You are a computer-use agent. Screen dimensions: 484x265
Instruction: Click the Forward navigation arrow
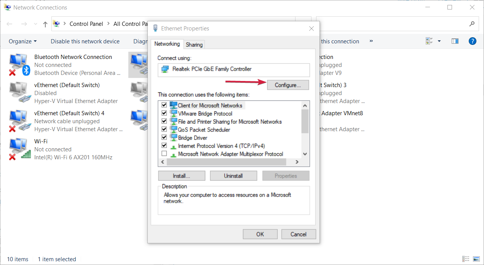pyautogui.click(x=24, y=24)
